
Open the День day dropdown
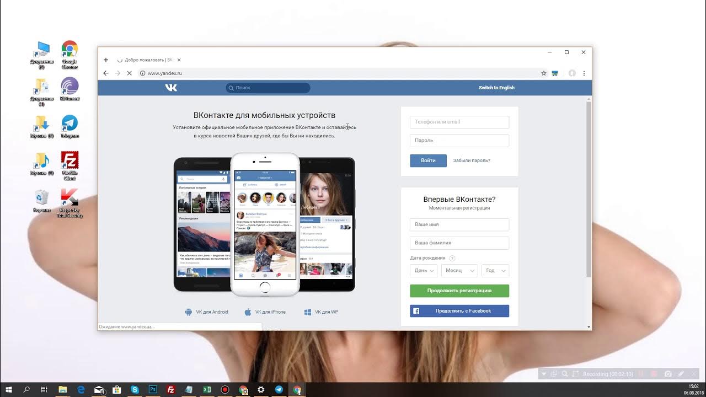tap(424, 270)
